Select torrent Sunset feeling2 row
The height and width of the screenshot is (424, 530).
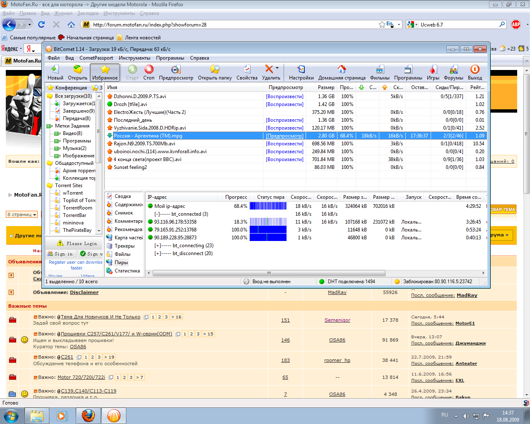296,167
